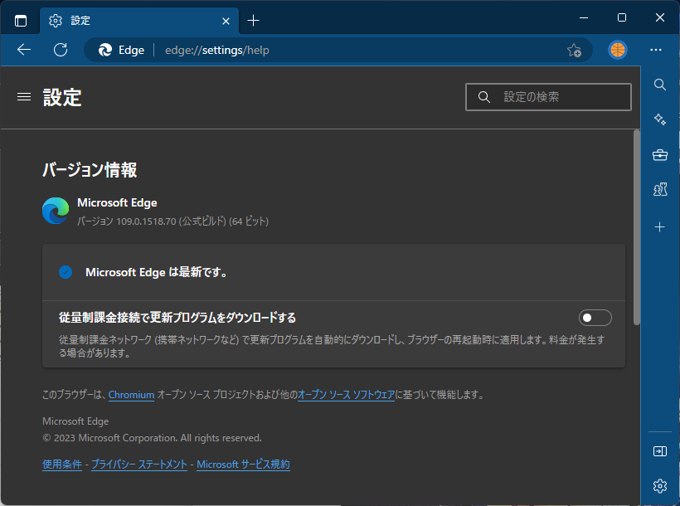The height and width of the screenshot is (506, 680).
Task: Open the Chromium project link
Action: pos(131,395)
